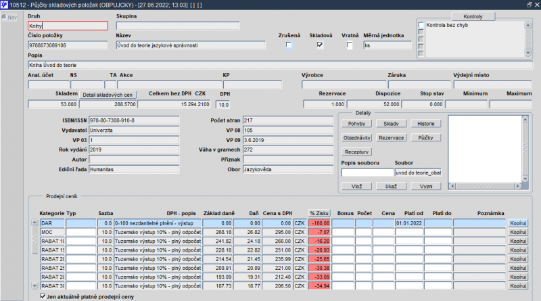
Task: Toggle the Zrušená checkbox
Action: (289, 45)
